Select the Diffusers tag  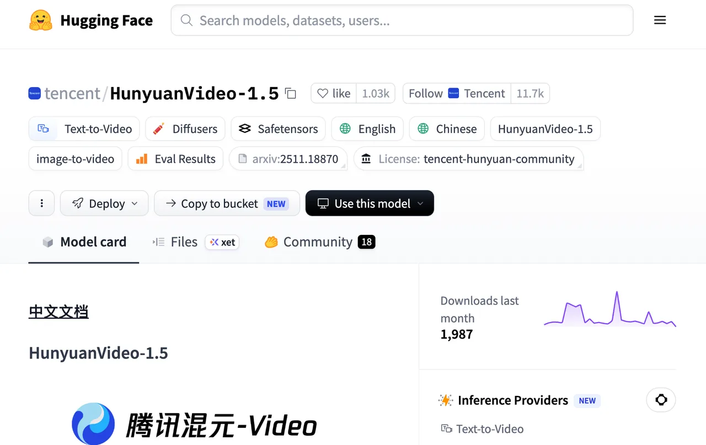(x=185, y=128)
